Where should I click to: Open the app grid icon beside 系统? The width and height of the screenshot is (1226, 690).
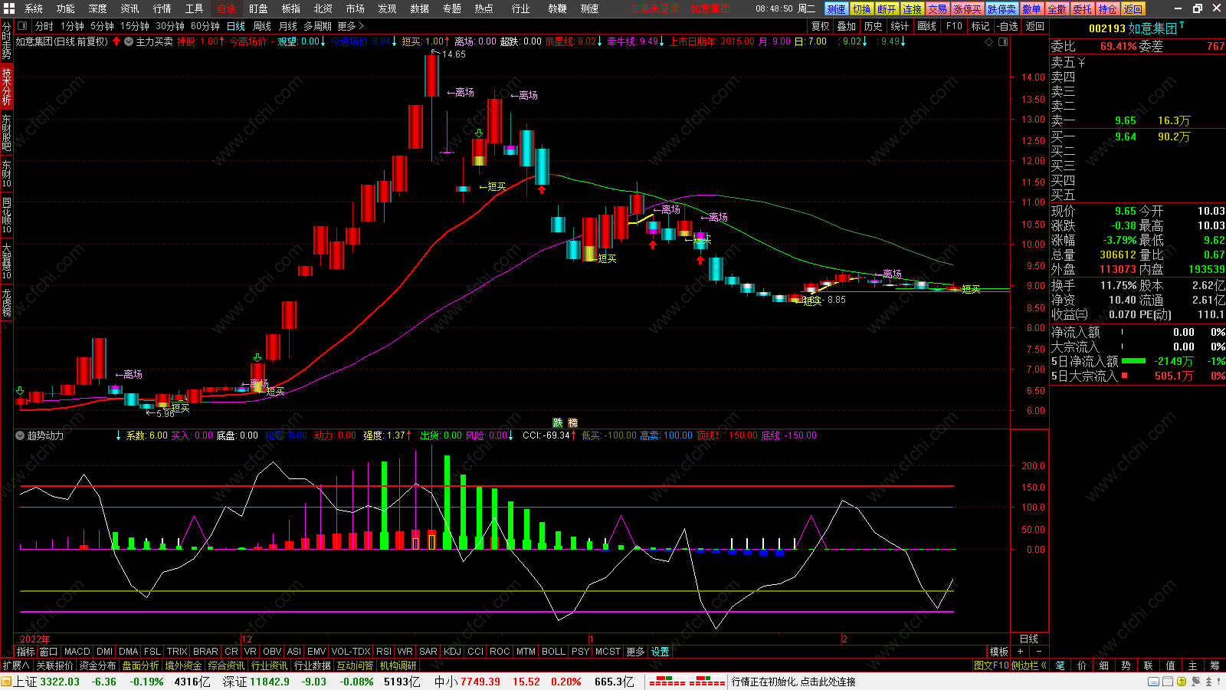coord(8,8)
